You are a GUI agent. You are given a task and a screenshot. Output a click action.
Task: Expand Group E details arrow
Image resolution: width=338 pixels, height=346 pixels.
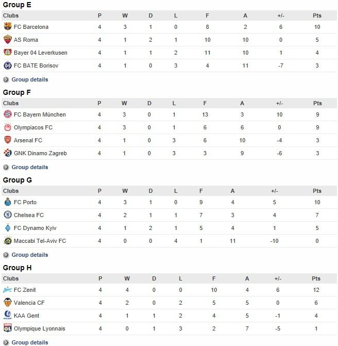6,79
